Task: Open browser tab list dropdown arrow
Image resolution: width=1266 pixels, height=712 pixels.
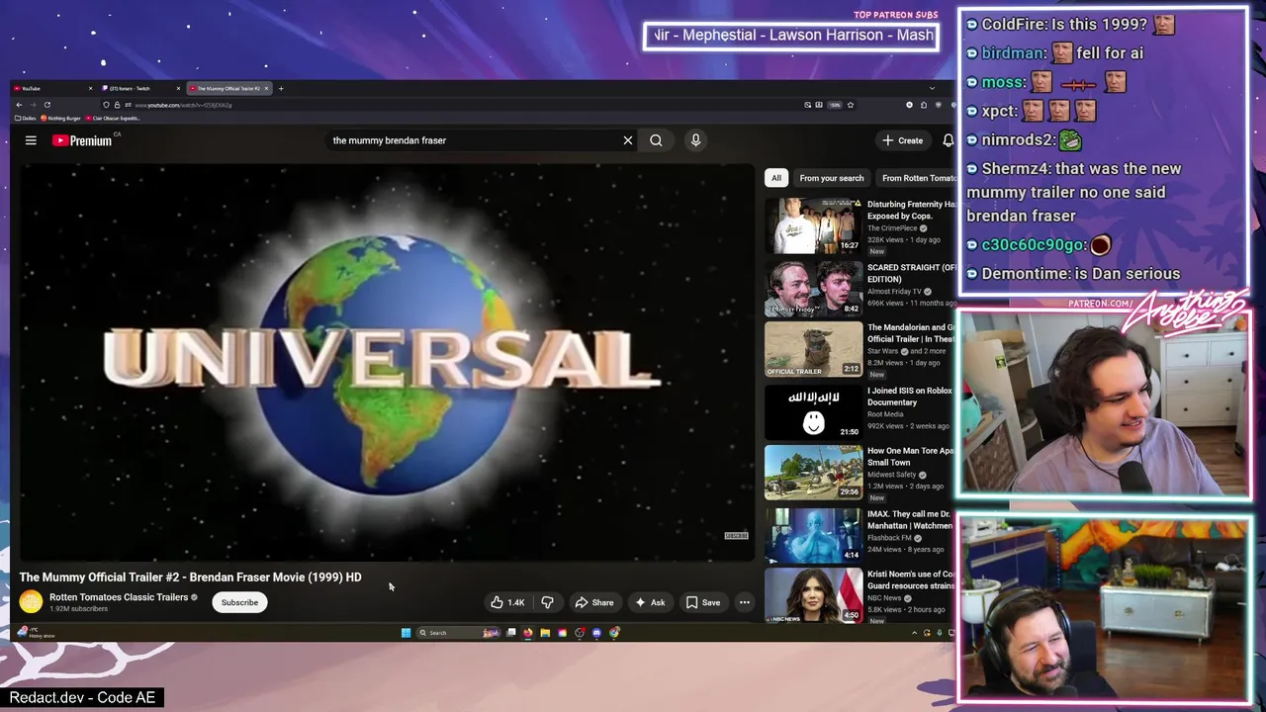Action: pos(931,88)
